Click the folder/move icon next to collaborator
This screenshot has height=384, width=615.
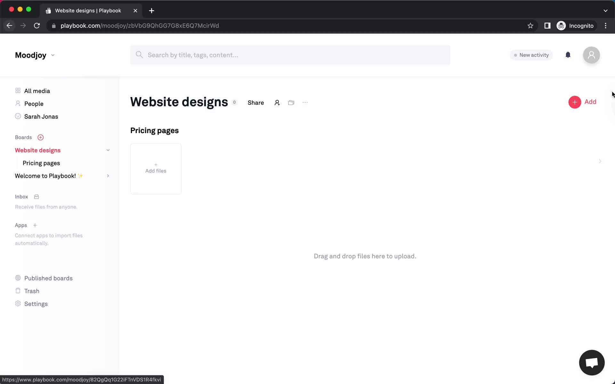(291, 102)
